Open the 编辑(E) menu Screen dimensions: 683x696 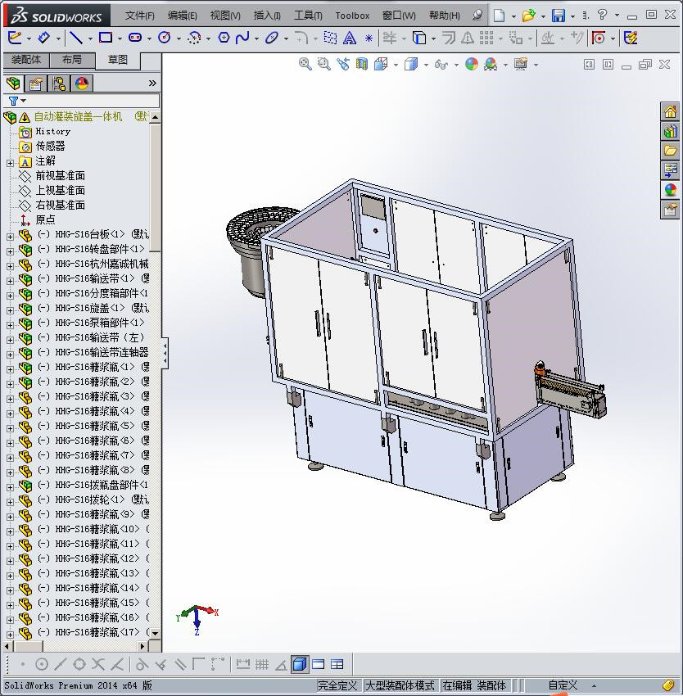pyautogui.click(x=182, y=16)
